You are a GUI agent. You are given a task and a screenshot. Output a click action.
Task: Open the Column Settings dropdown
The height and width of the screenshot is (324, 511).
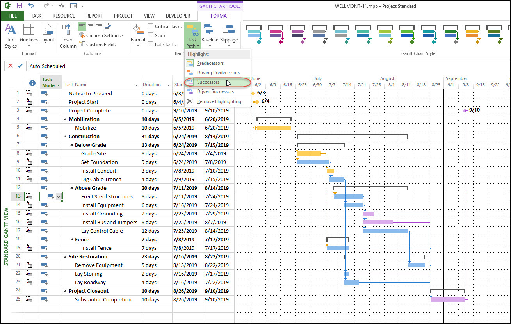point(101,35)
